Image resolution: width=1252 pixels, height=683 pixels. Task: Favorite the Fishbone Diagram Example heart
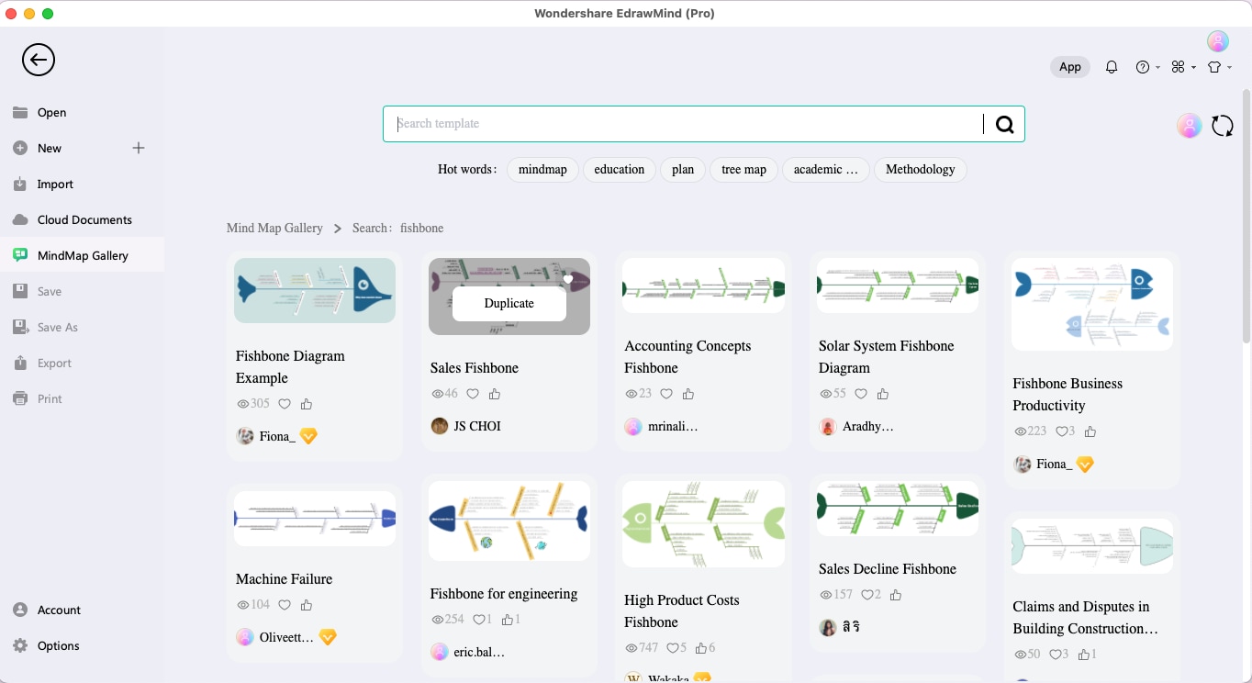[x=285, y=404]
